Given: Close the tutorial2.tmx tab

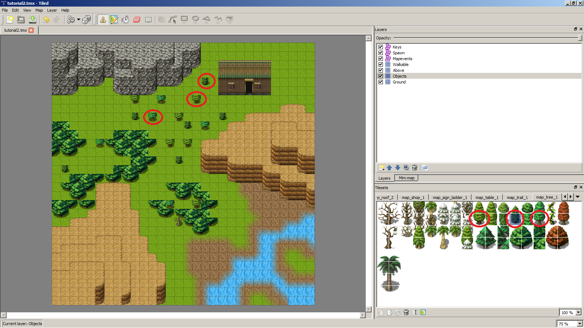Looking at the screenshot, I should pyautogui.click(x=31, y=30).
